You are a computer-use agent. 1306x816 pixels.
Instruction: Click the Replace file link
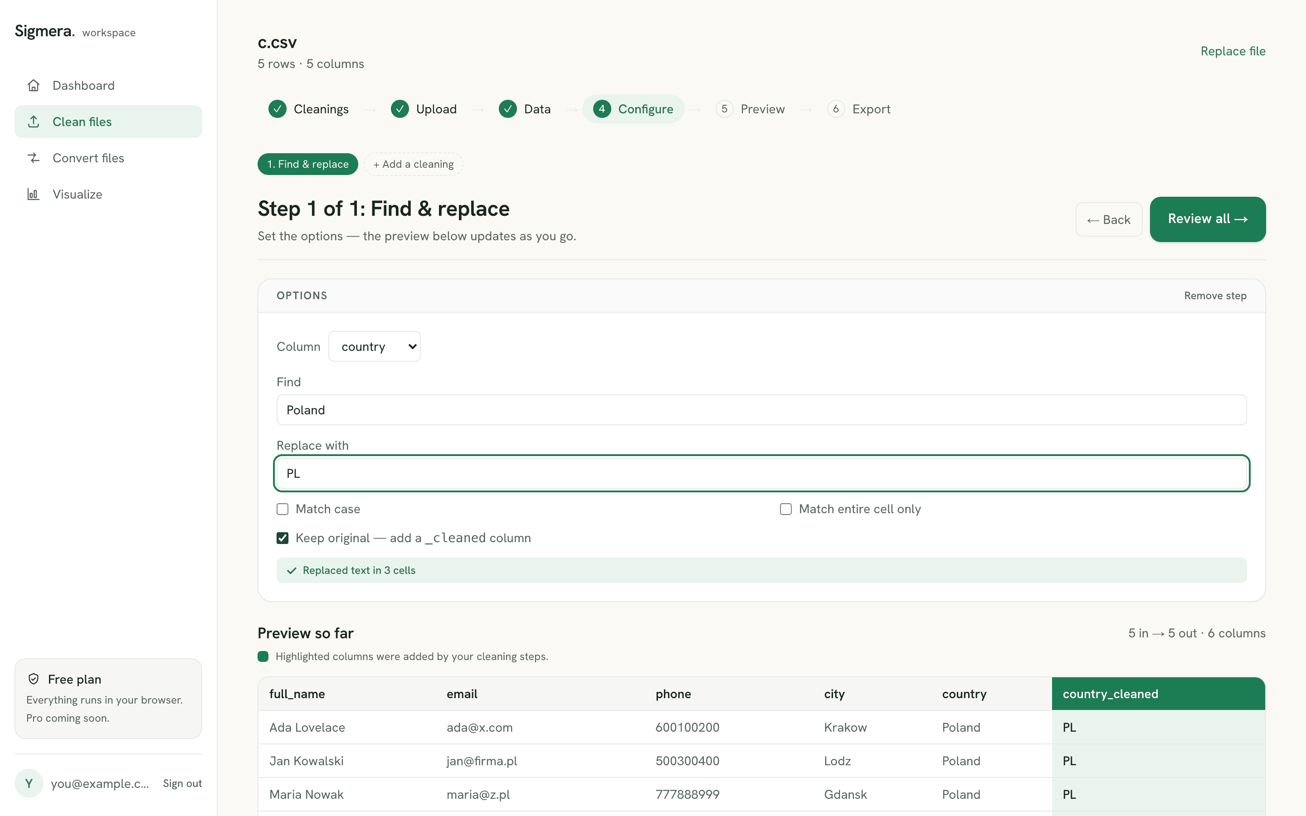[x=1233, y=51]
